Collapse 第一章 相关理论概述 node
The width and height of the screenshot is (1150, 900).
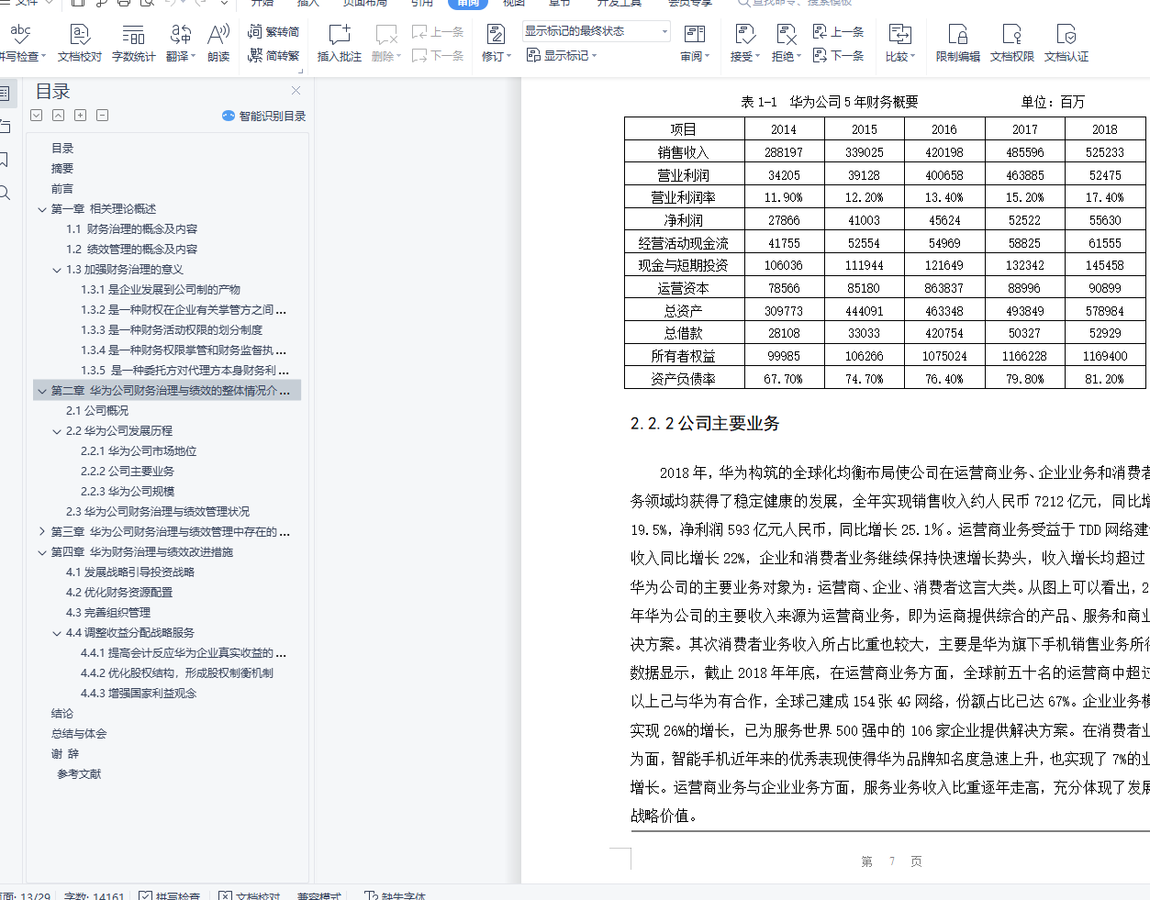click(42, 209)
